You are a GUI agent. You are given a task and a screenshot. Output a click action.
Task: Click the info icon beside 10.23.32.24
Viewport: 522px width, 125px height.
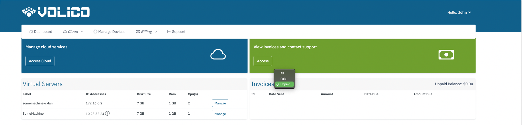(x=107, y=114)
